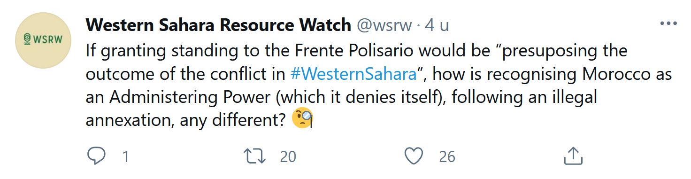The width and height of the screenshot is (691, 179).
Task: Click the @wsrw handle
Action: point(384,25)
